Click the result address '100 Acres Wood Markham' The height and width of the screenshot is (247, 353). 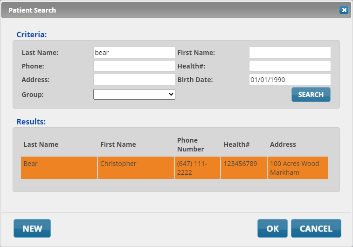pos(298,168)
